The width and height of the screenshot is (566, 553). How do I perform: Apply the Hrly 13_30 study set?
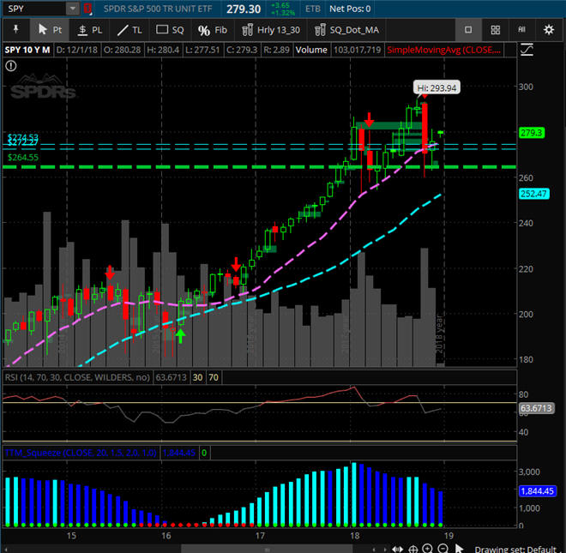272,29
